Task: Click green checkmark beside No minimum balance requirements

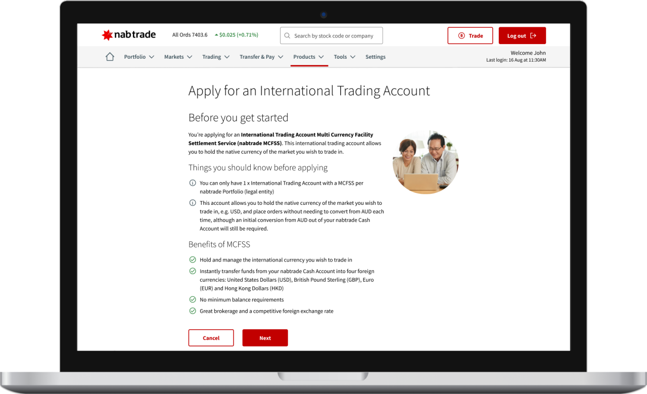Action: (193, 299)
